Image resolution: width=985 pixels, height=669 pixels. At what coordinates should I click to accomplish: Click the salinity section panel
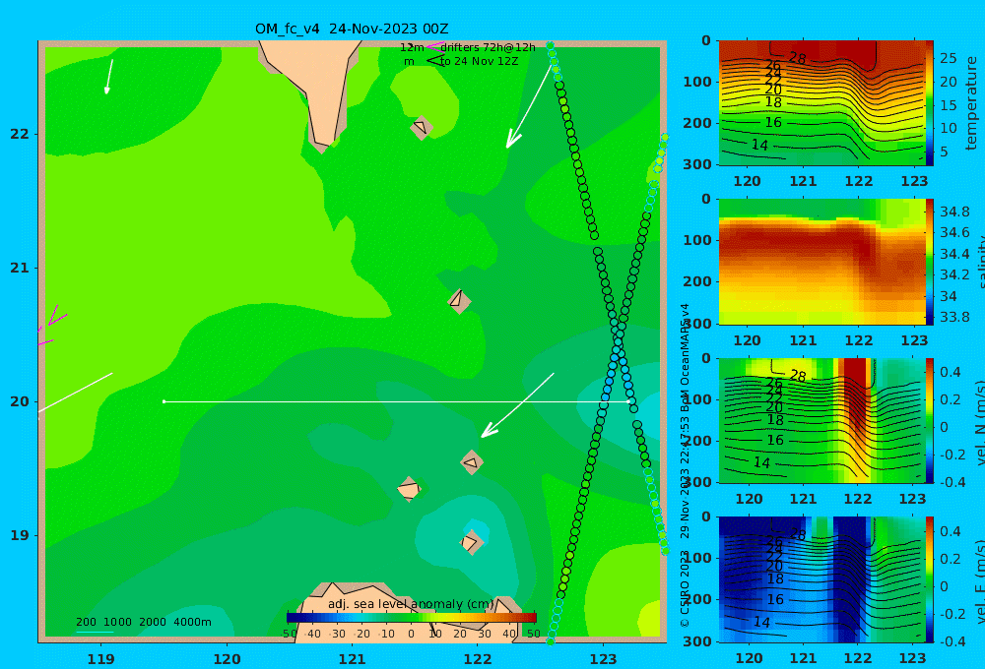[821, 262]
